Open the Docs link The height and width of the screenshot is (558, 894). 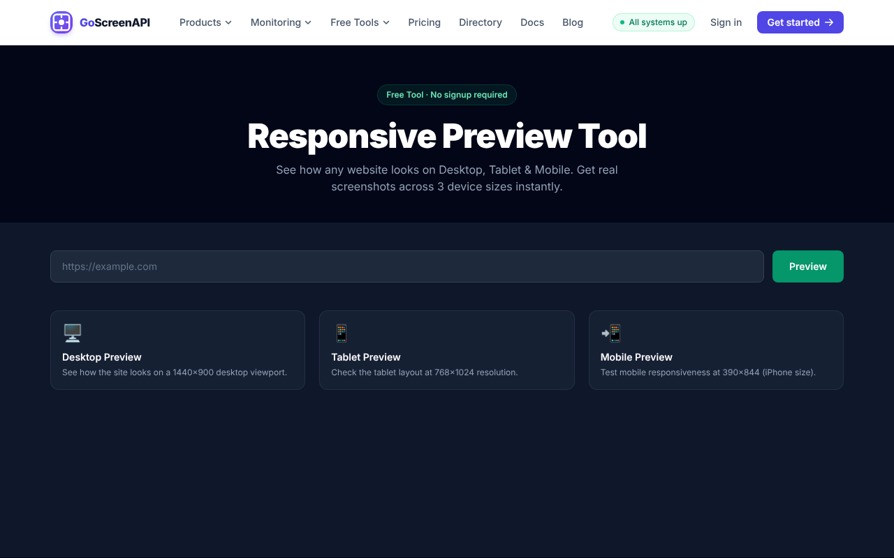point(532,22)
